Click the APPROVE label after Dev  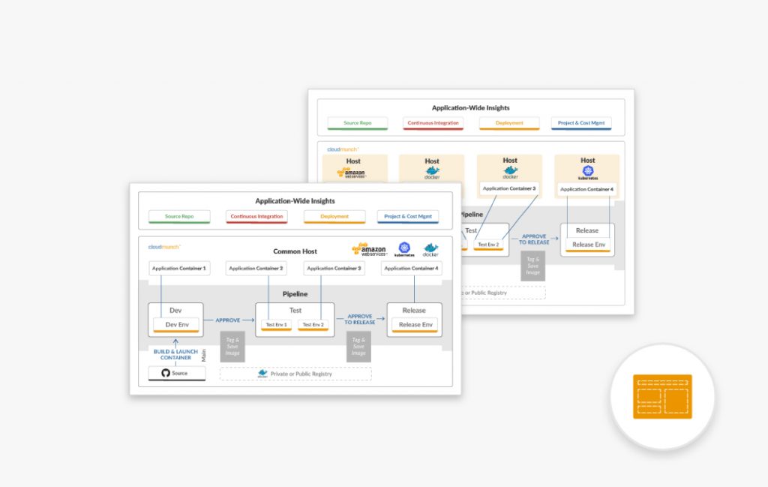228,320
